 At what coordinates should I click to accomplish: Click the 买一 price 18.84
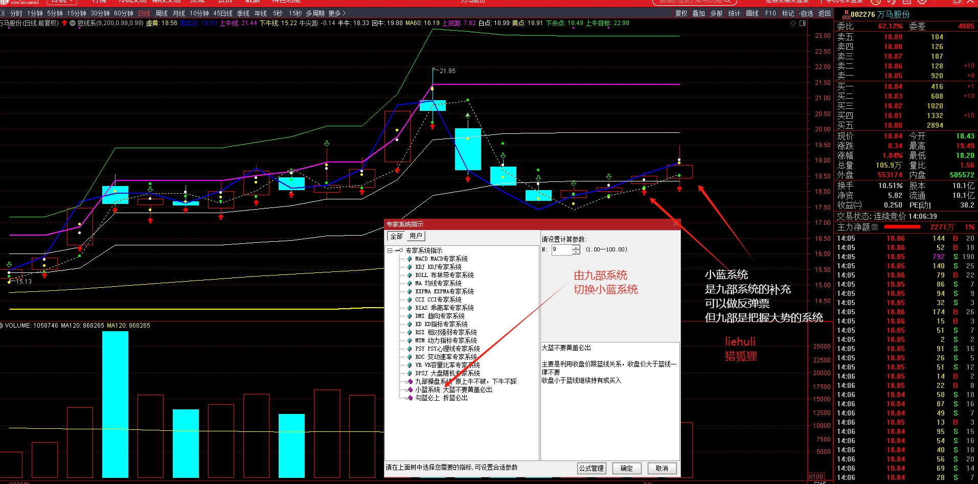(x=893, y=86)
